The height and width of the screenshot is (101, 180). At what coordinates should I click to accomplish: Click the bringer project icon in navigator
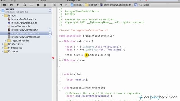pyautogui.click(x=3, y=10)
